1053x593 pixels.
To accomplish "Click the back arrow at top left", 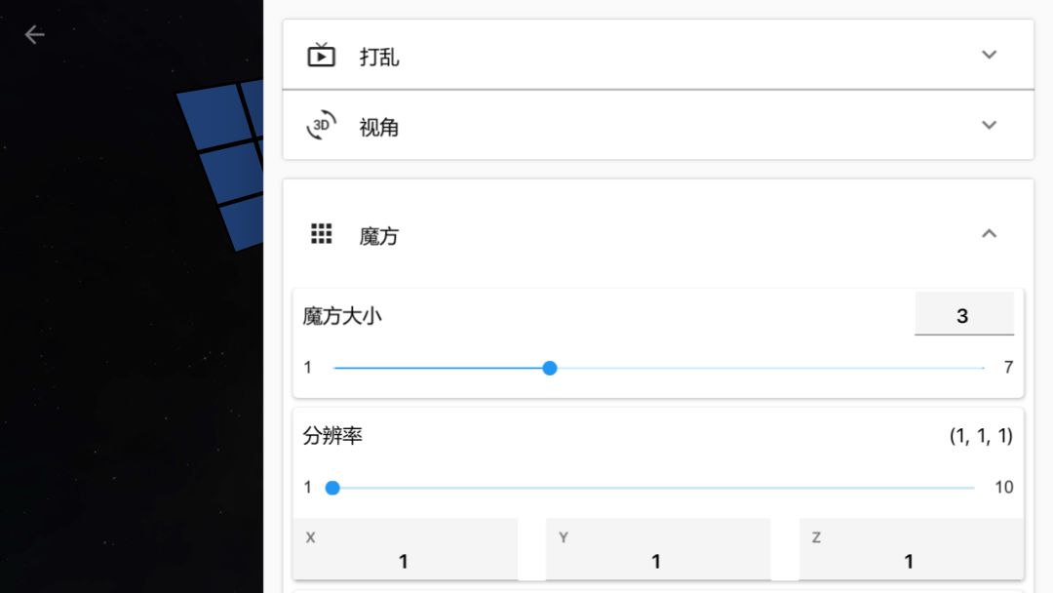I will (x=33, y=34).
